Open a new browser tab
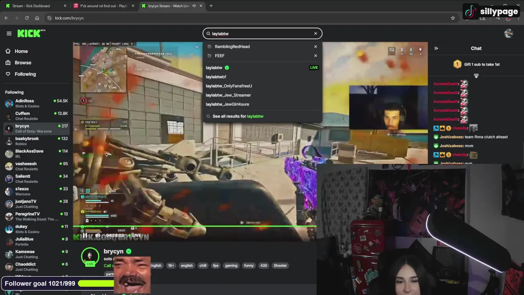Screen dimensions: 524x295 click(x=211, y=6)
